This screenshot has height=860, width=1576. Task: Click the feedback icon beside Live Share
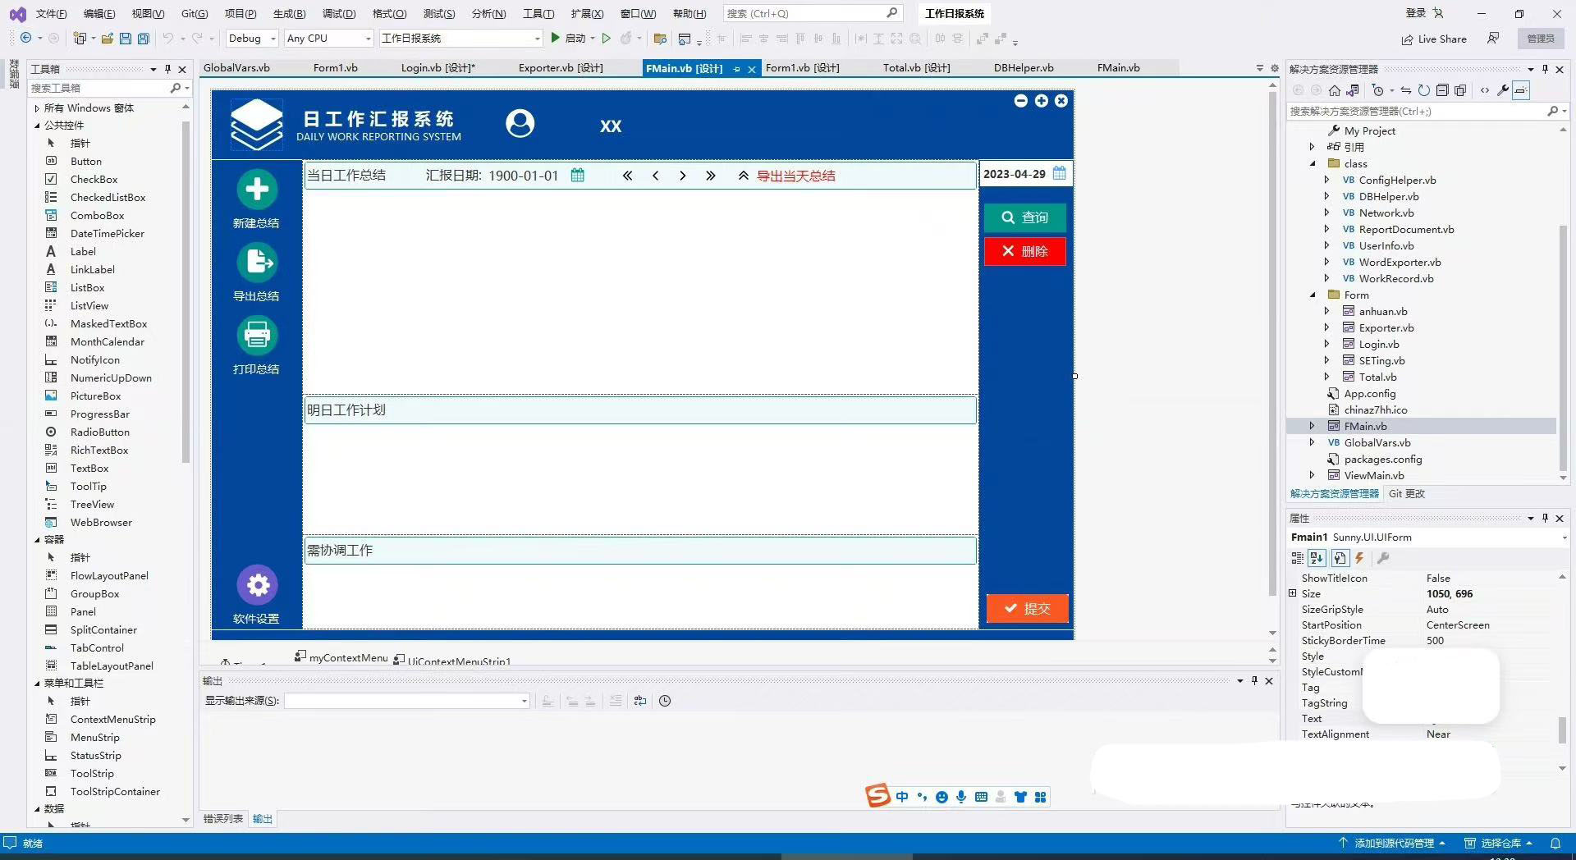click(1493, 39)
